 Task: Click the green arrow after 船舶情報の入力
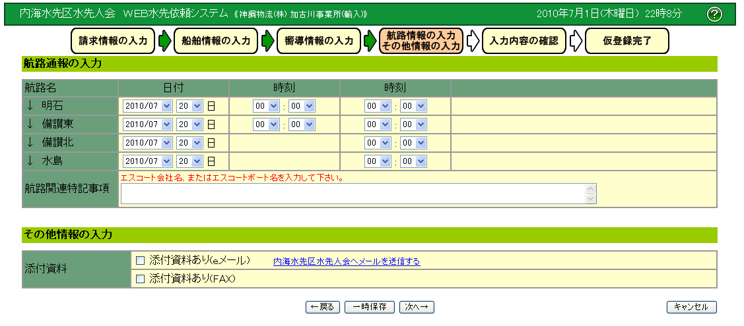(267, 41)
